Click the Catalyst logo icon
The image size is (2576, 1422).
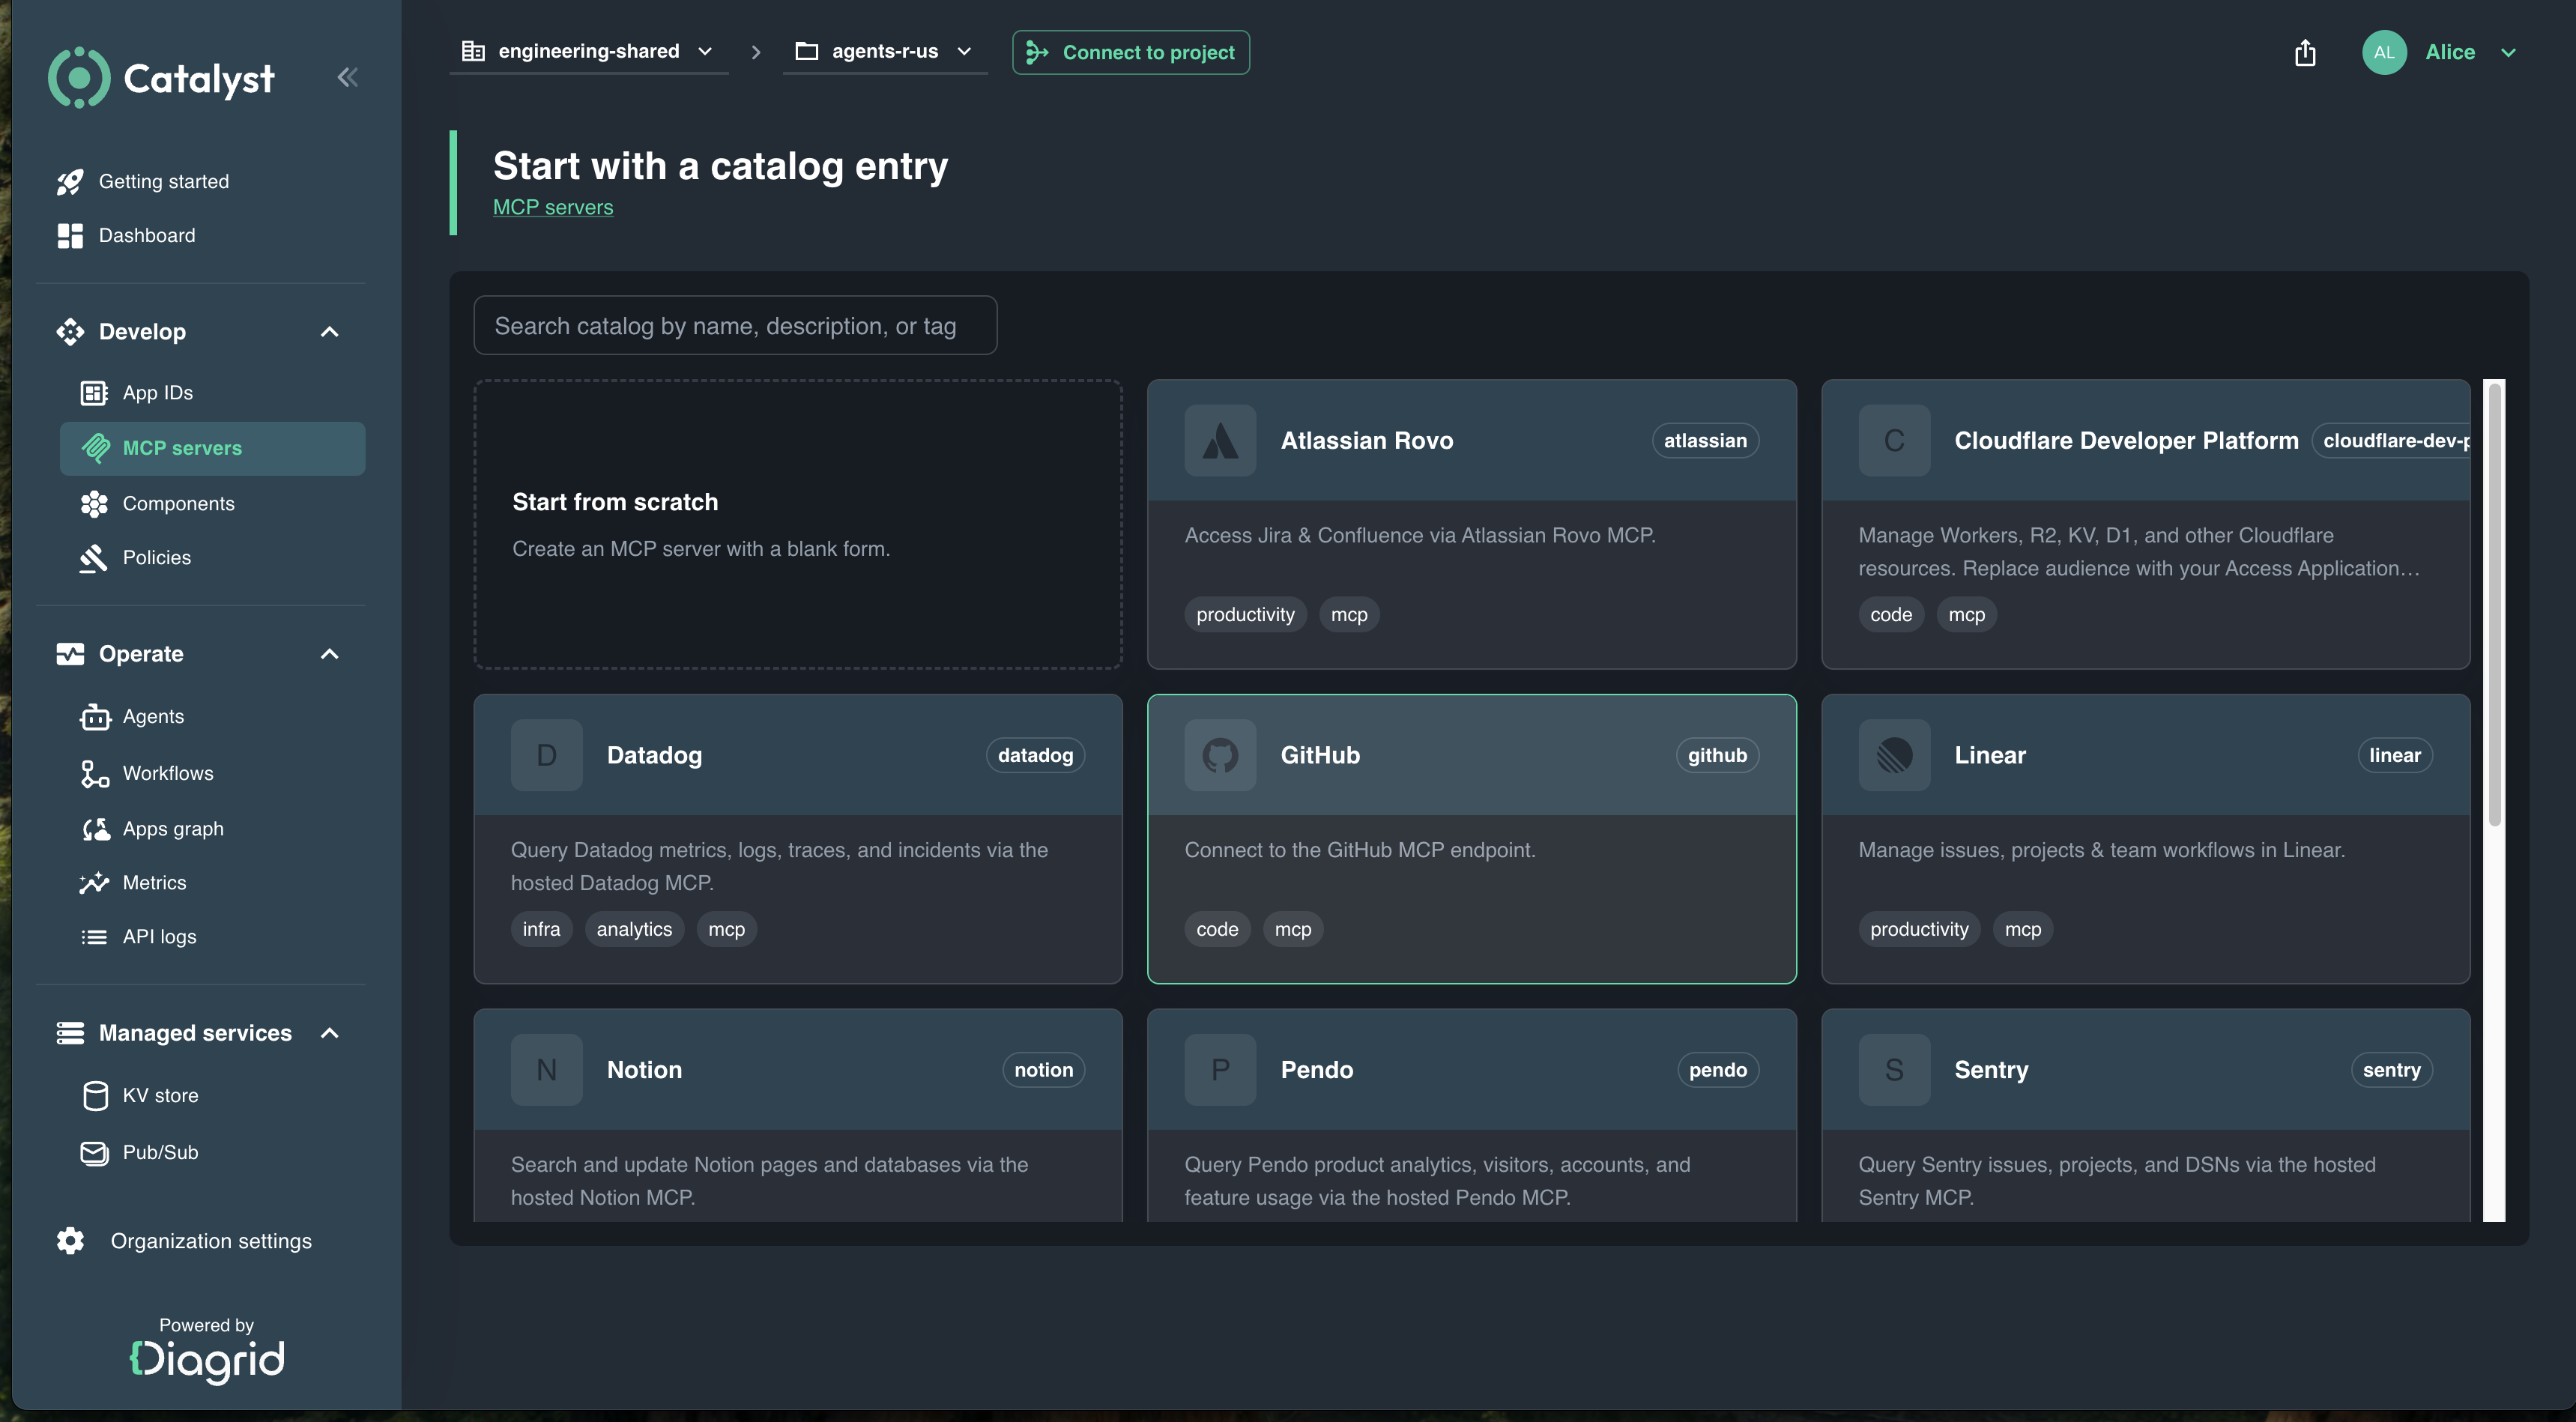click(79, 78)
